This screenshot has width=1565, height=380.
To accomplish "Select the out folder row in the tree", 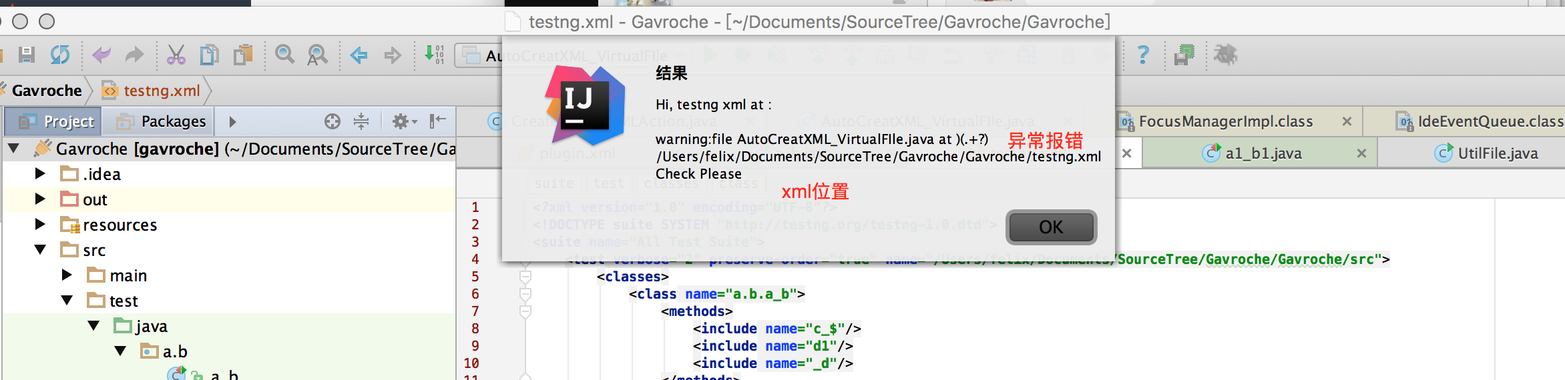I will coord(230,199).
